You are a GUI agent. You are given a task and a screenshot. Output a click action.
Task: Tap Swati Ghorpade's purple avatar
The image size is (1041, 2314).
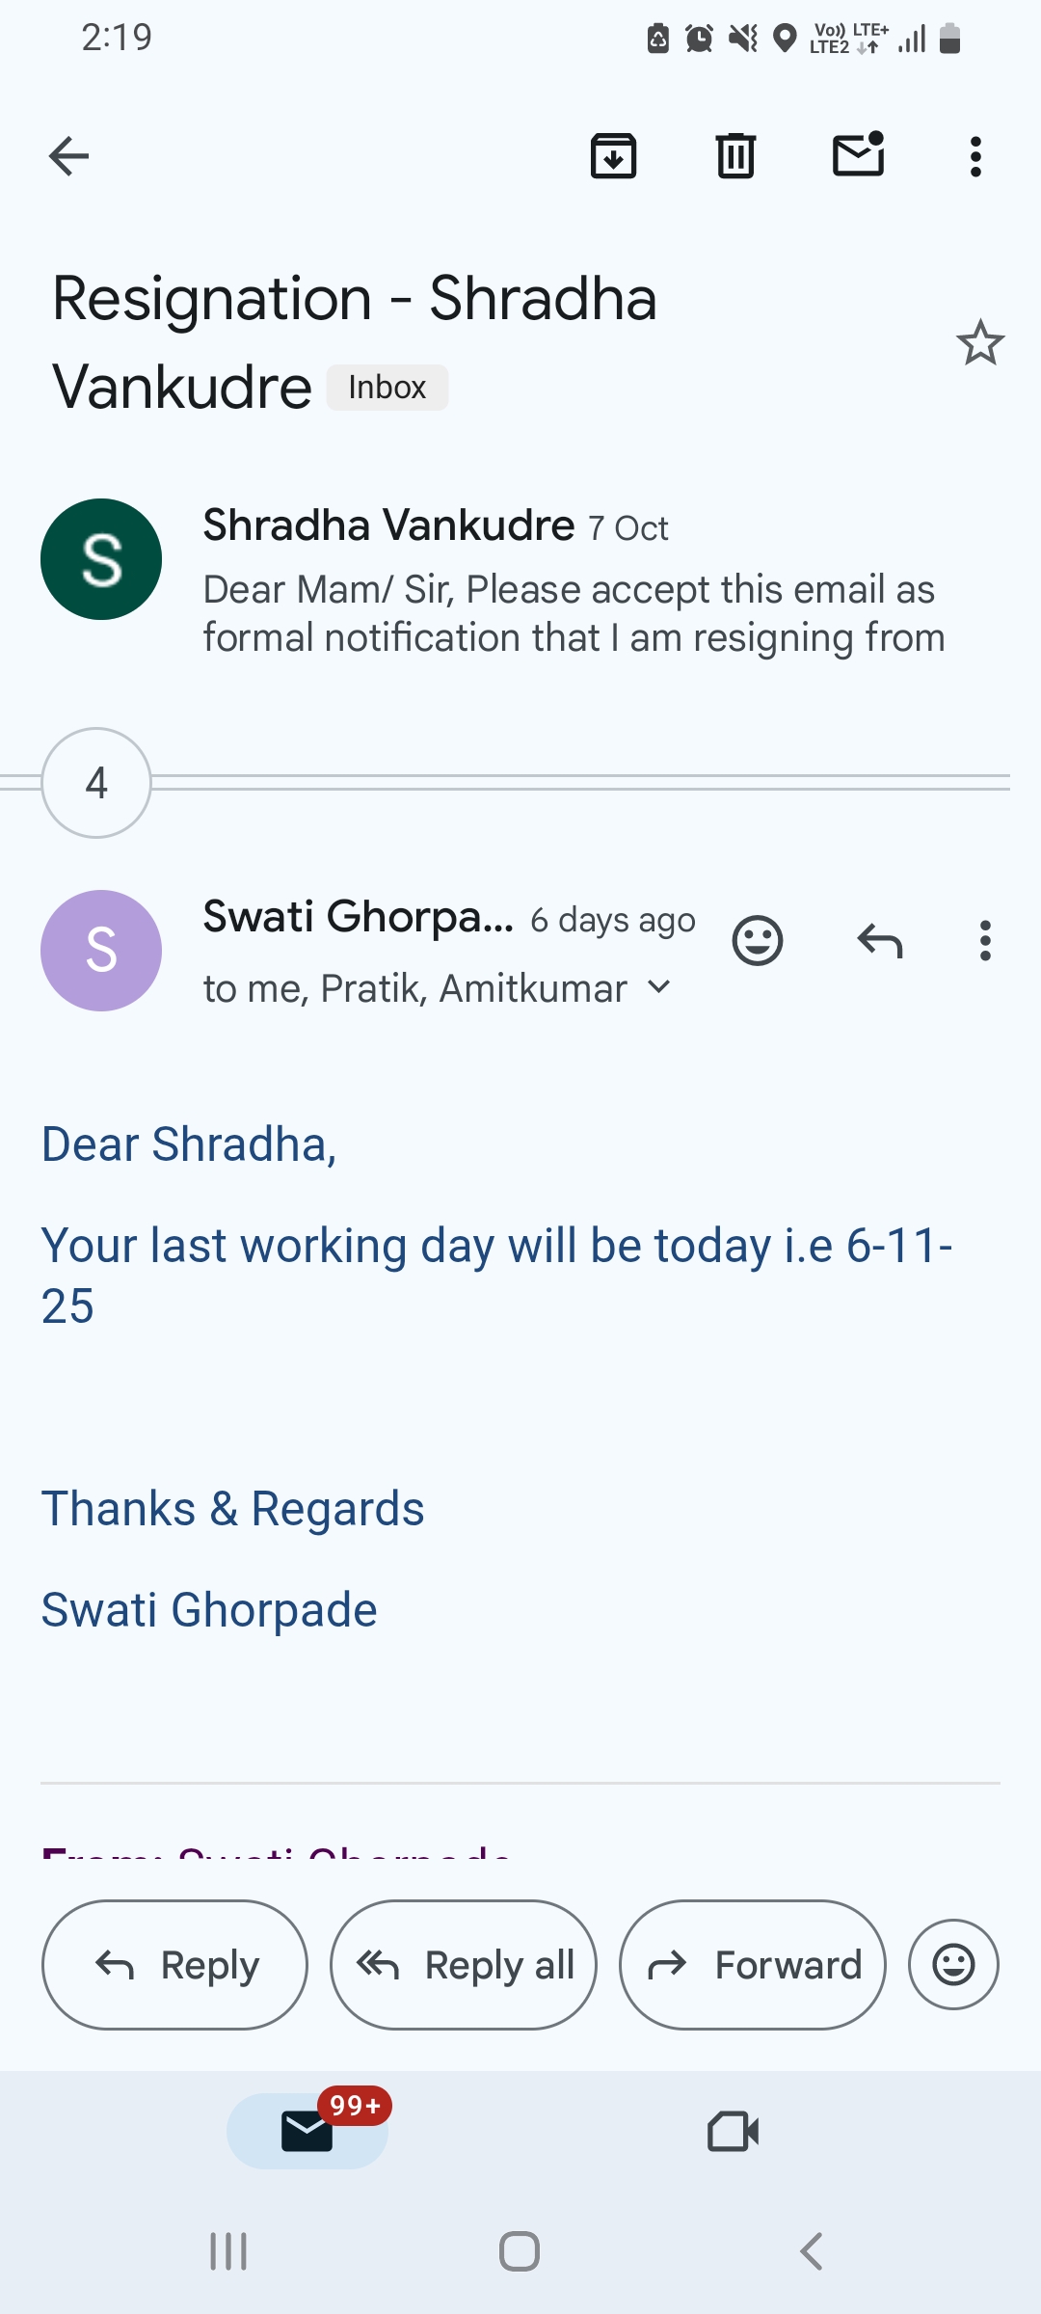point(101,951)
